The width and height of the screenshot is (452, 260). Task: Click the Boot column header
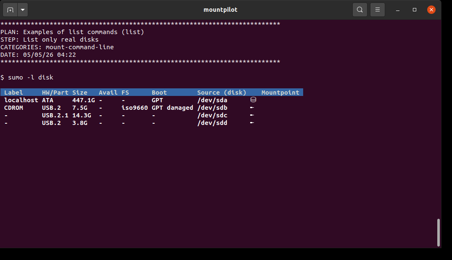pos(159,92)
